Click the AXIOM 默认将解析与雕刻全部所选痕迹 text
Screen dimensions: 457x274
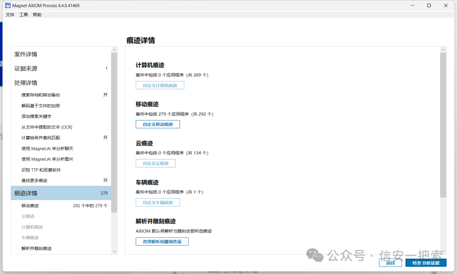tap(174, 231)
